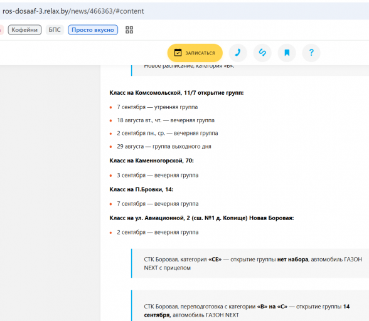Click text 29 августа группа выходного дня
Viewport: 369px width, 321px height.
tap(164, 147)
